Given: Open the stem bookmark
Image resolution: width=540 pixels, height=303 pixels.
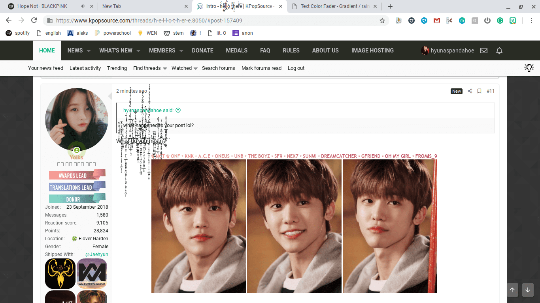Looking at the screenshot, I should pos(174,33).
